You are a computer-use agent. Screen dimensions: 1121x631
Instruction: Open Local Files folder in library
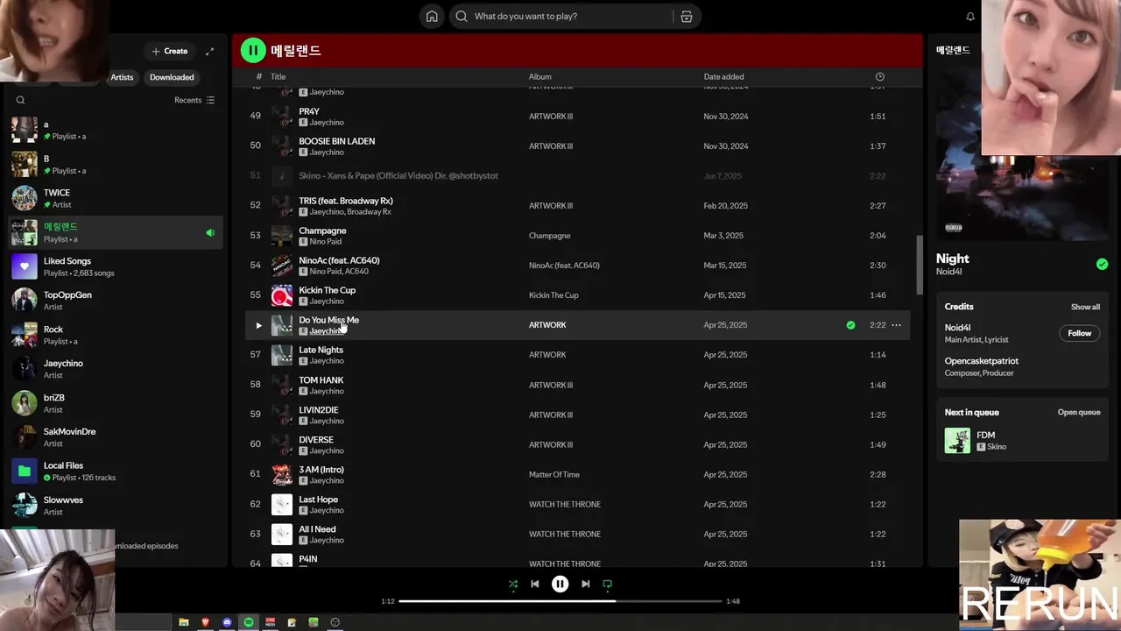coord(116,471)
